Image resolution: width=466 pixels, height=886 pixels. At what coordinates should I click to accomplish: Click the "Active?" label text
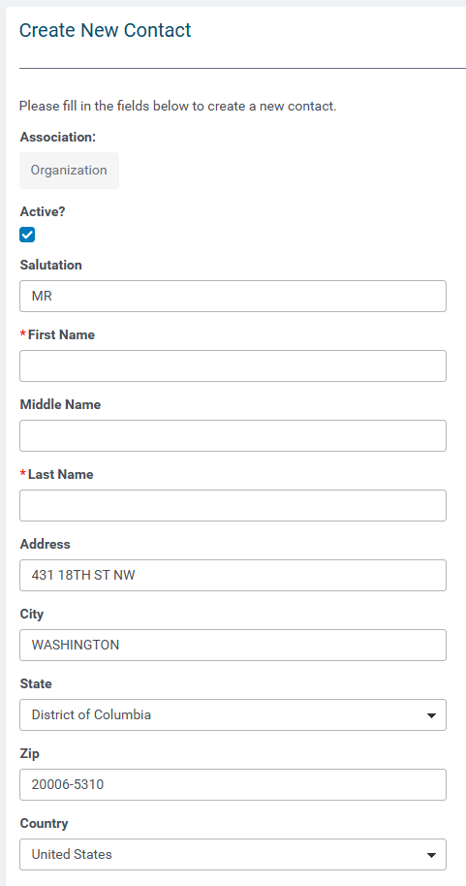tap(43, 212)
